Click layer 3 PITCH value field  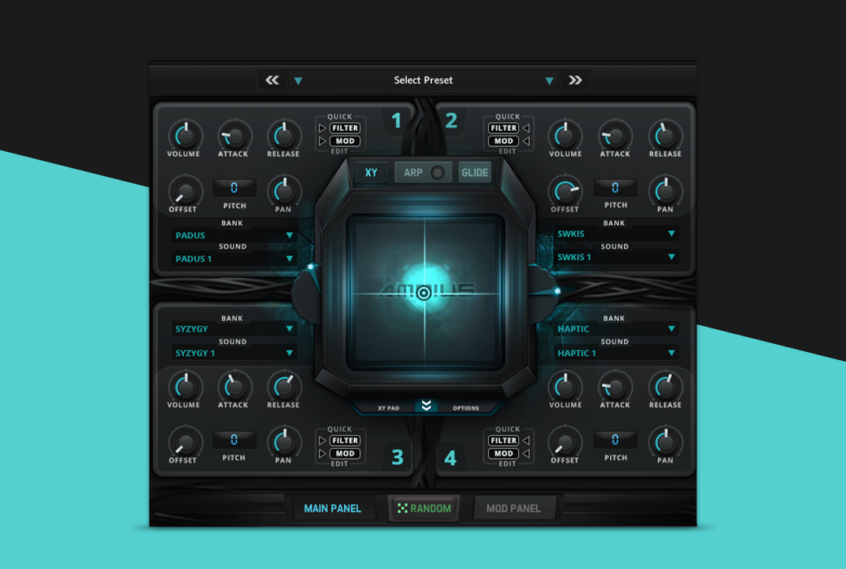pos(234,440)
